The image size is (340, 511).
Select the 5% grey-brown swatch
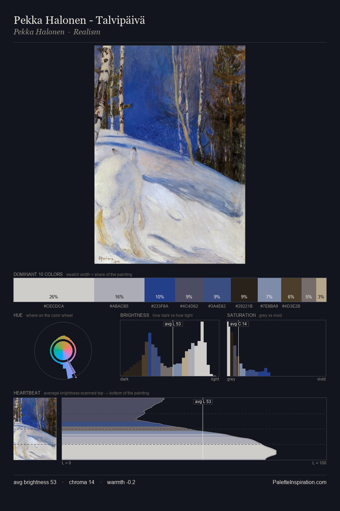[309, 290]
